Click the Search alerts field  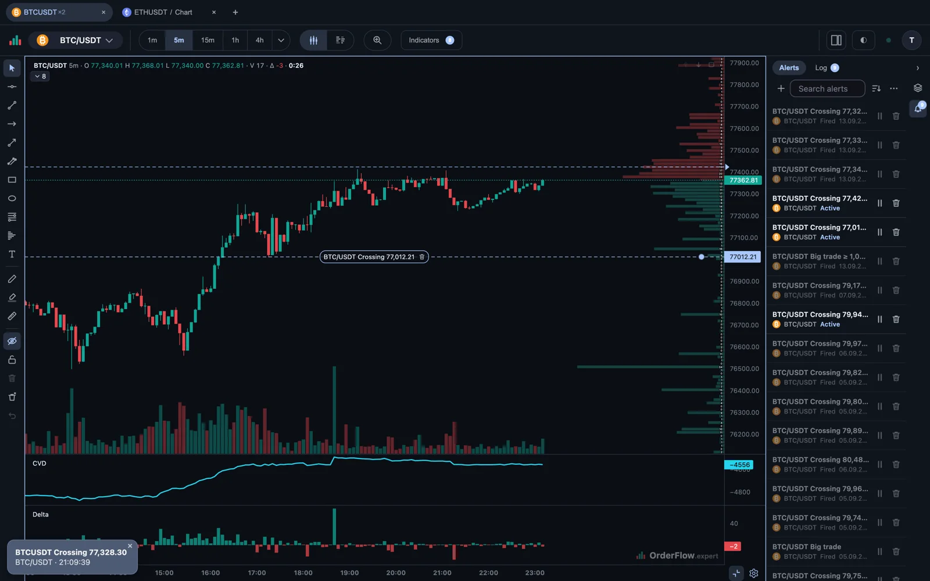click(x=827, y=88)
